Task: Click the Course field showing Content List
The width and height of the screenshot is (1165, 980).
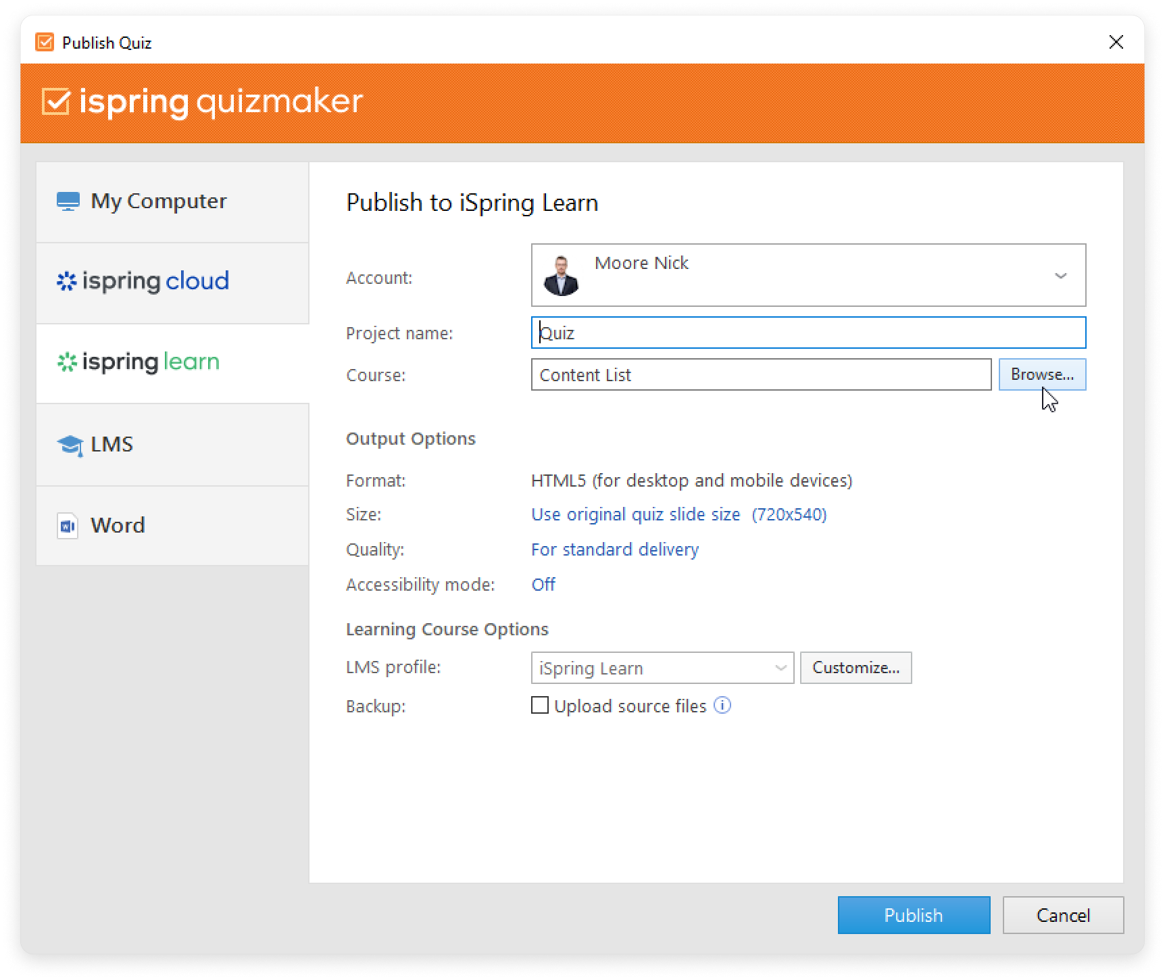Action: [x=761, y=374]
